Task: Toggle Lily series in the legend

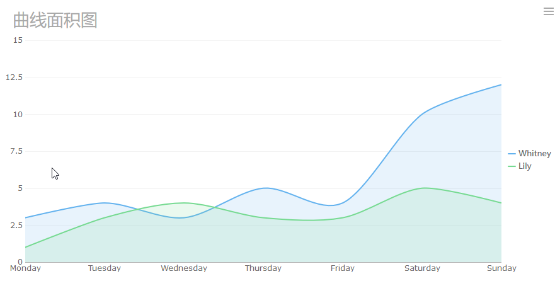Action: 525,166
